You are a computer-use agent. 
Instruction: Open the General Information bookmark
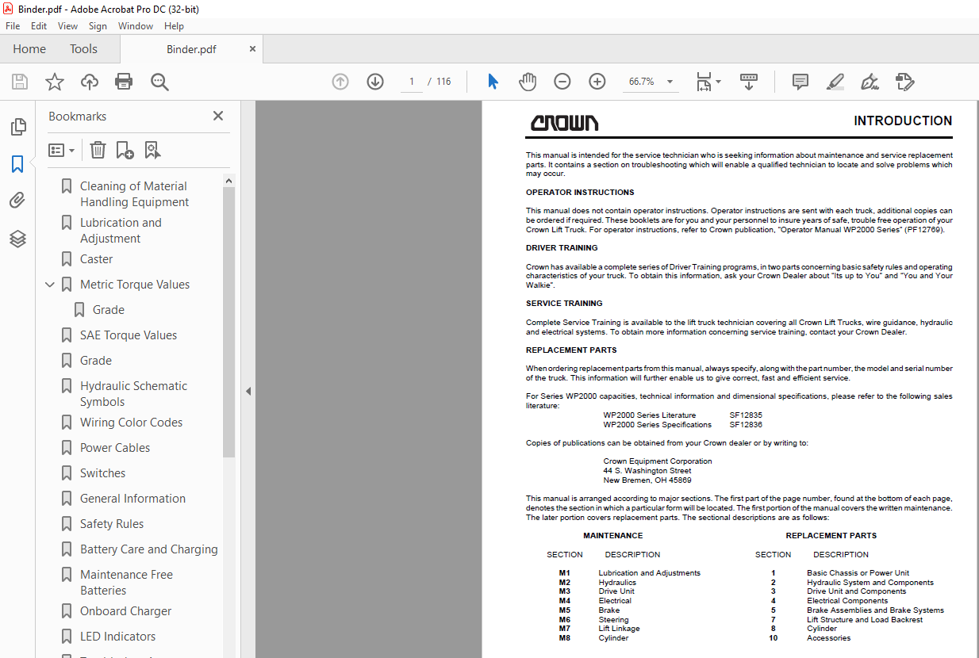pyautogui.click(x=133, y=499)
